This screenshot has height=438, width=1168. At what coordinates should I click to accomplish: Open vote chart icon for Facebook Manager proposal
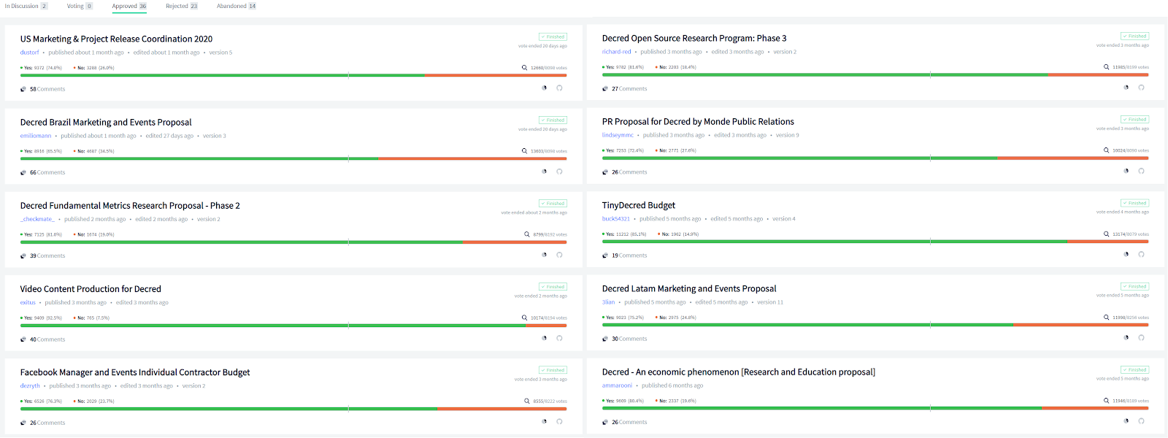tap(545, 421)
